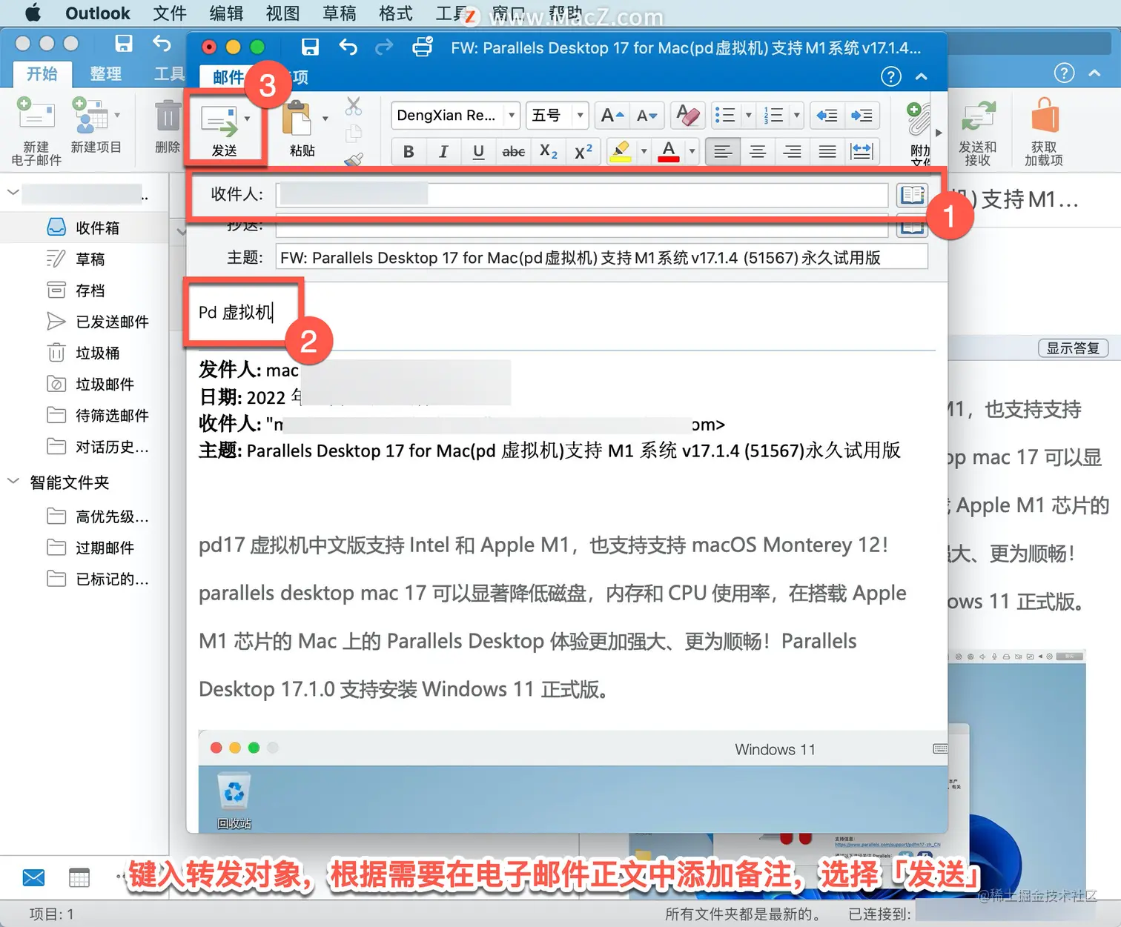Apply the red font color
Viewport: 1121px width, 927px height.
click(669, 152)
